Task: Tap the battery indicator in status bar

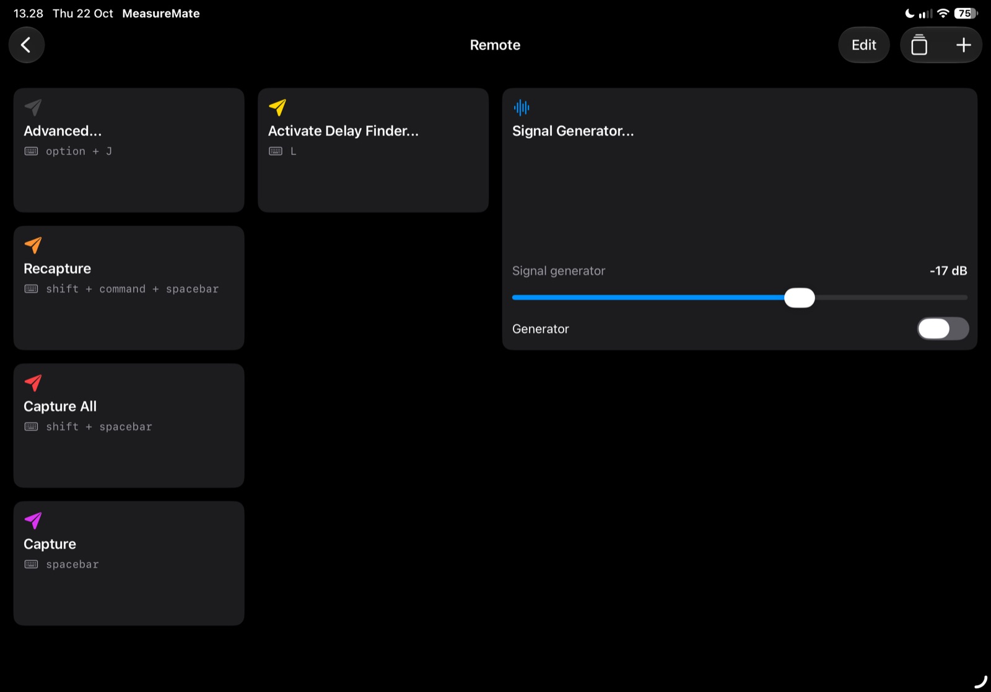Action: tap(966, 13)
